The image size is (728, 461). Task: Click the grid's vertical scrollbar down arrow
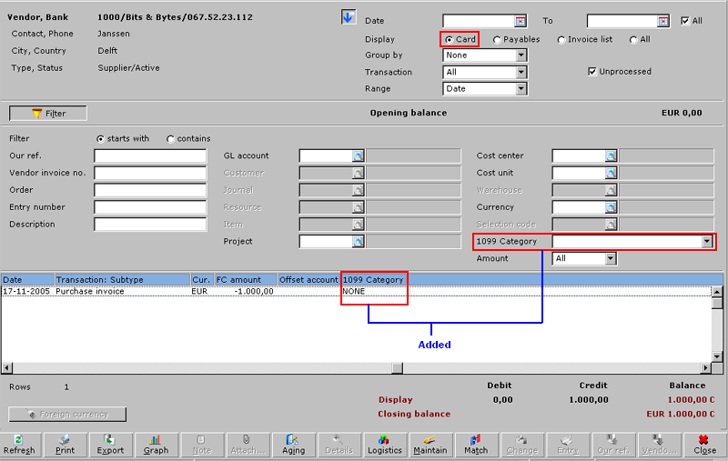[x=717, y=356]
